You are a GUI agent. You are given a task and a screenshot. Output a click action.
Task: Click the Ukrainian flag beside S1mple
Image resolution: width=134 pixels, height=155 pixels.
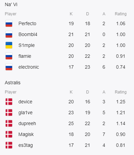click(x=9, y=45)
